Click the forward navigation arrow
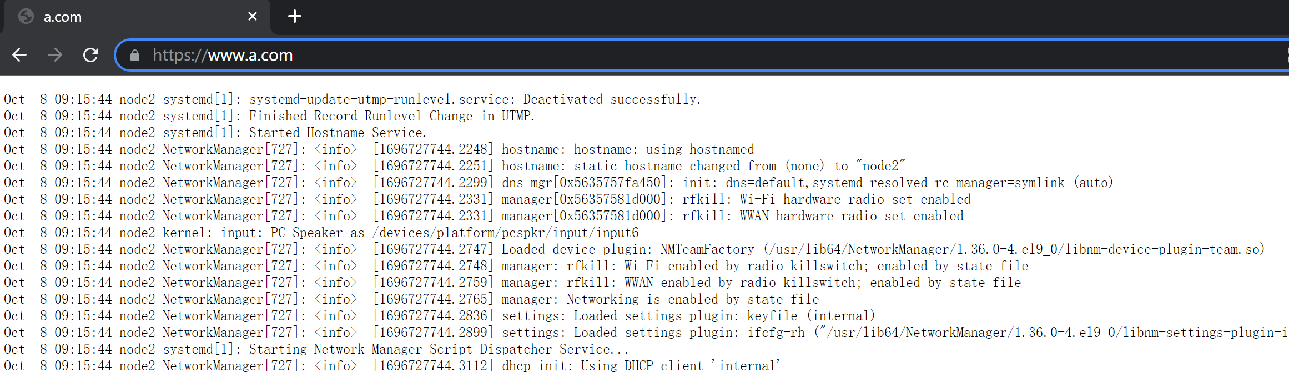This screenshot has height=372, width=1289. tap(55, 55)
